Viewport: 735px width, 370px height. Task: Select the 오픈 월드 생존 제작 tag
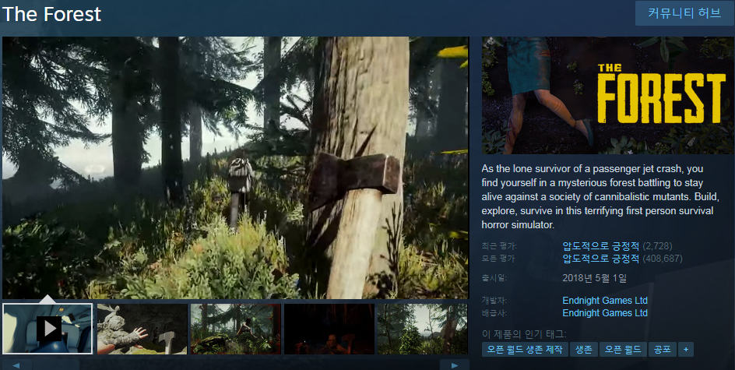point(525,350)
